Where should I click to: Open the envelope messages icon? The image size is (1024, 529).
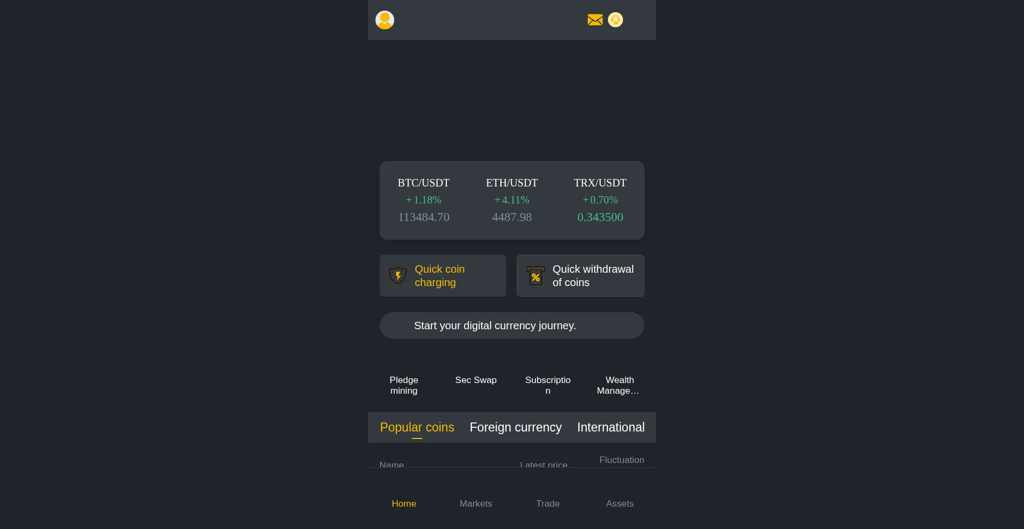pyautogui.click(x=595, y=20)
